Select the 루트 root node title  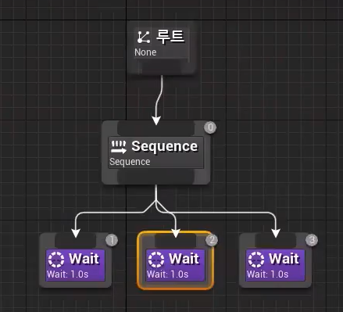tap(170, 37)
